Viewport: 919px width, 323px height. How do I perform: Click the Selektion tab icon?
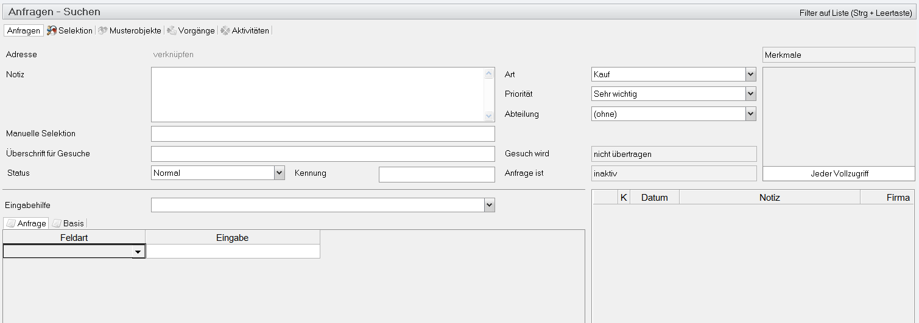click(x=52, y=30)
